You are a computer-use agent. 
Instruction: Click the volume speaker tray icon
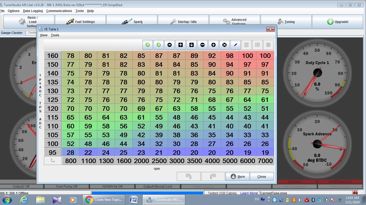(300, 200)
